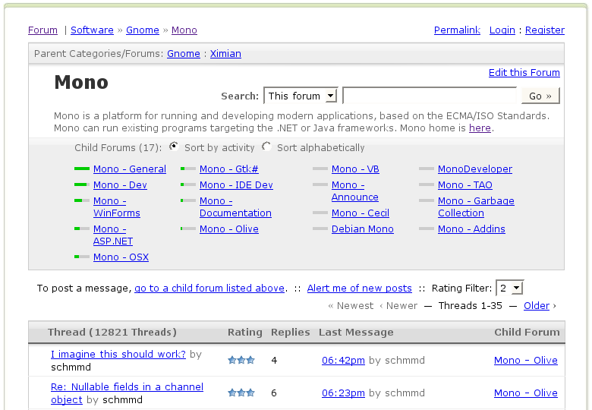Open Mono - OSX child forum
592x410 pixels.
(121, 257)
